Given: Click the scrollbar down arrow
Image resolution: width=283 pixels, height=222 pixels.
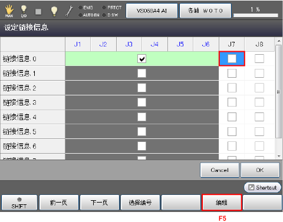Looking at the screenshot, I should [x=279, y=156].
